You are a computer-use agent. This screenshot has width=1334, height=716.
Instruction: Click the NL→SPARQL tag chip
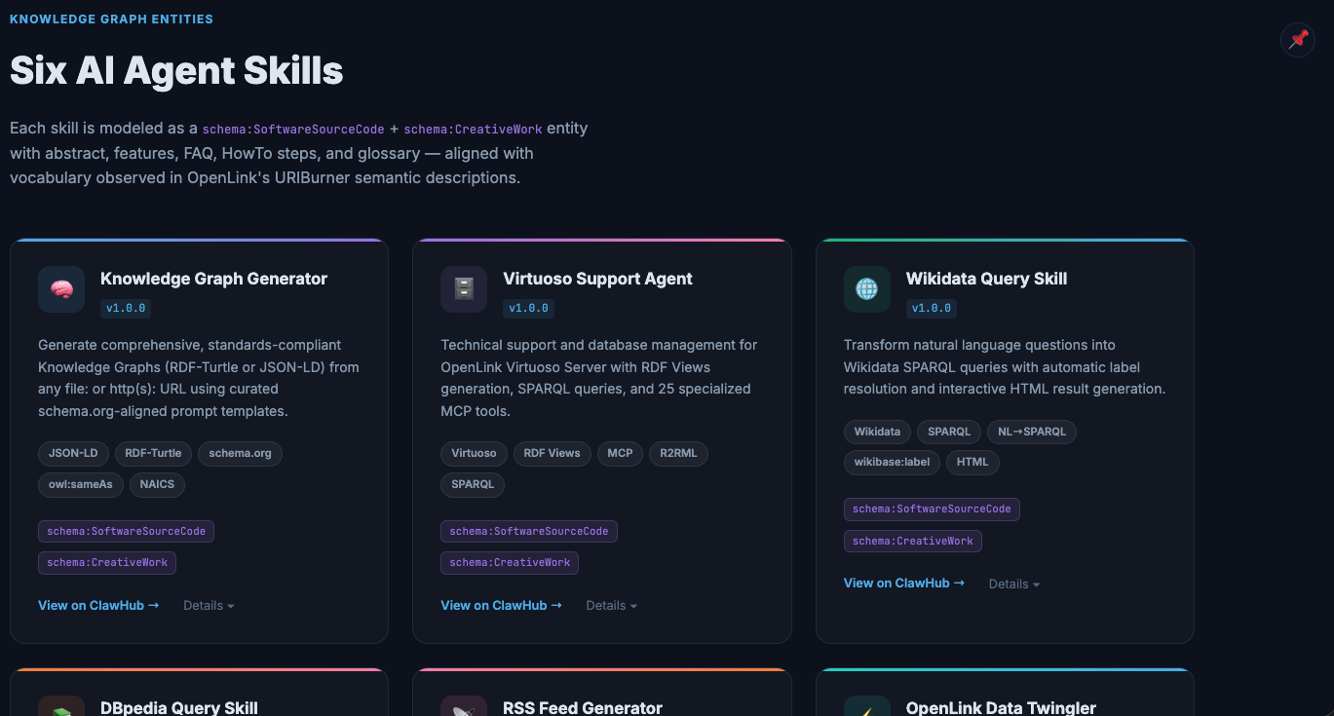point(1031,432)
